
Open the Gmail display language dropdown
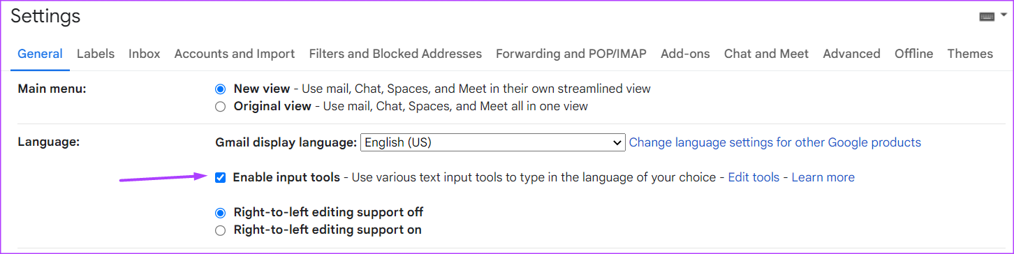click(x=493, y=142)
